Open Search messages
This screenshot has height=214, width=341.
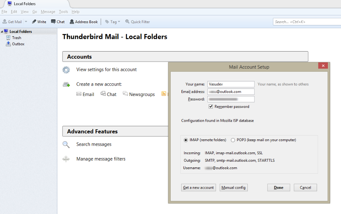click(94, 144)
